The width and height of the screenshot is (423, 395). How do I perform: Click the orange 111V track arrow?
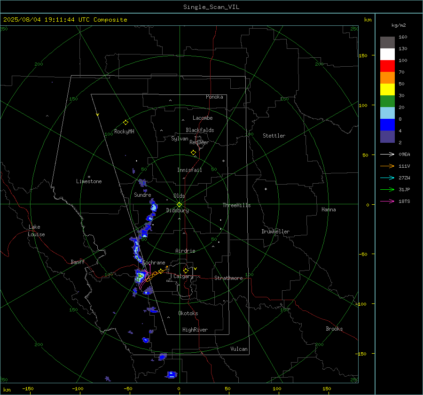click(x=387, y=166)
